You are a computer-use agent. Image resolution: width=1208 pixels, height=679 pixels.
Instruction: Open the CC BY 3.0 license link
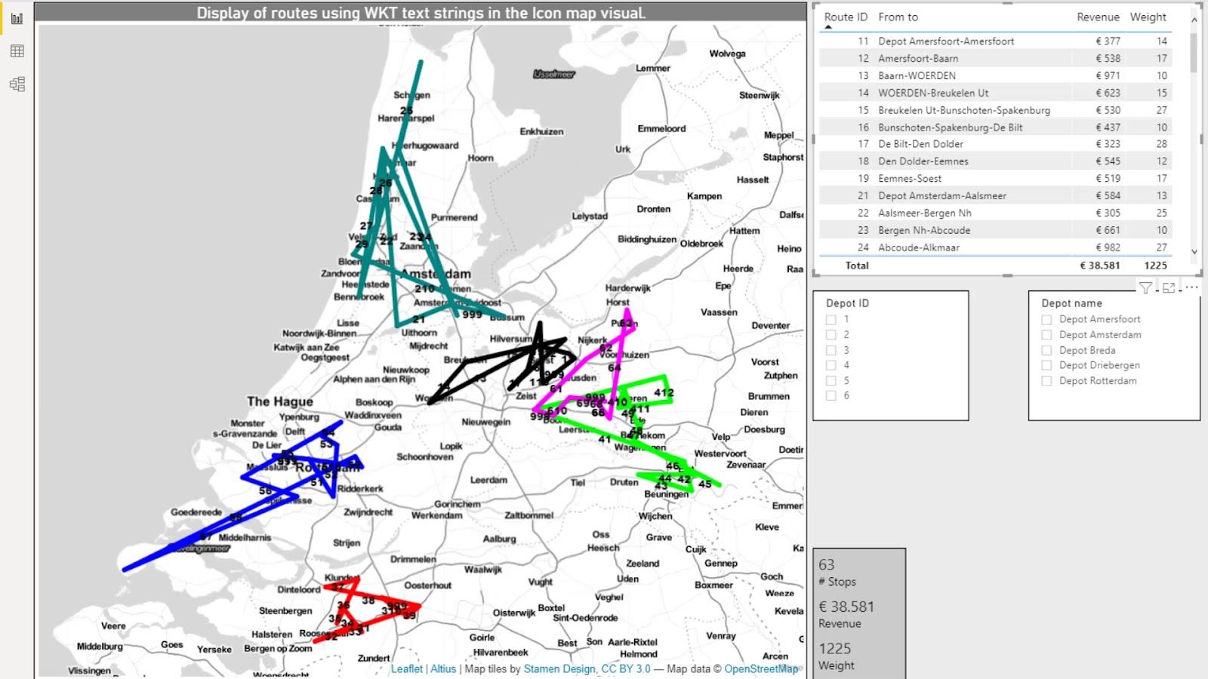pos(625,668)
